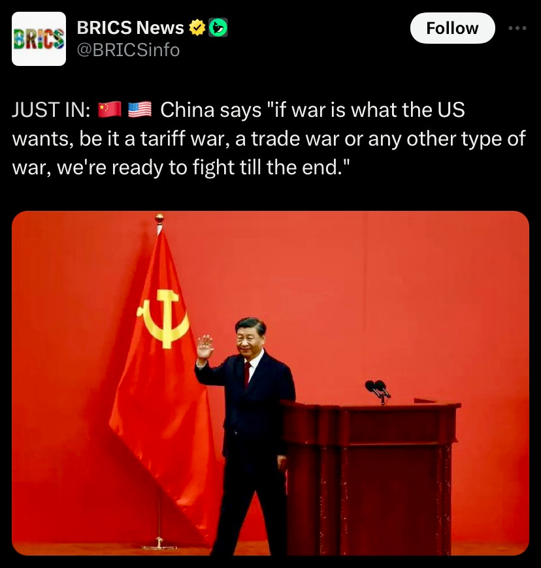Open the BRICS News display name link
The height and width of the screenshot is (568, 541).
click(131, 27)
